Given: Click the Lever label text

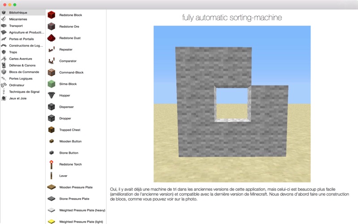Looking at the screenshot, I should (63, 176).
